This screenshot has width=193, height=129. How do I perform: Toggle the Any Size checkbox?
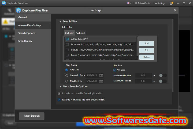tap(115, 70)
